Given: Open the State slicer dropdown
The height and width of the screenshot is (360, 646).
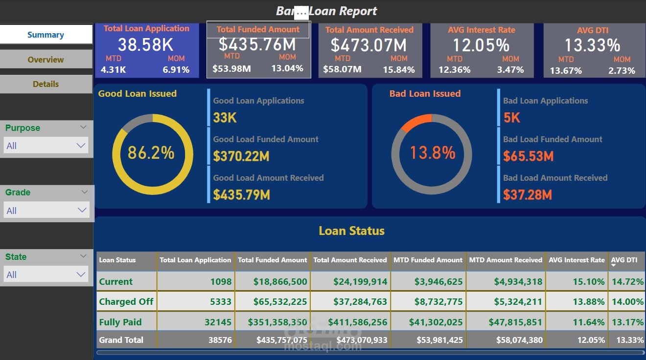Looking at the screenshot, I should point(82,275).
